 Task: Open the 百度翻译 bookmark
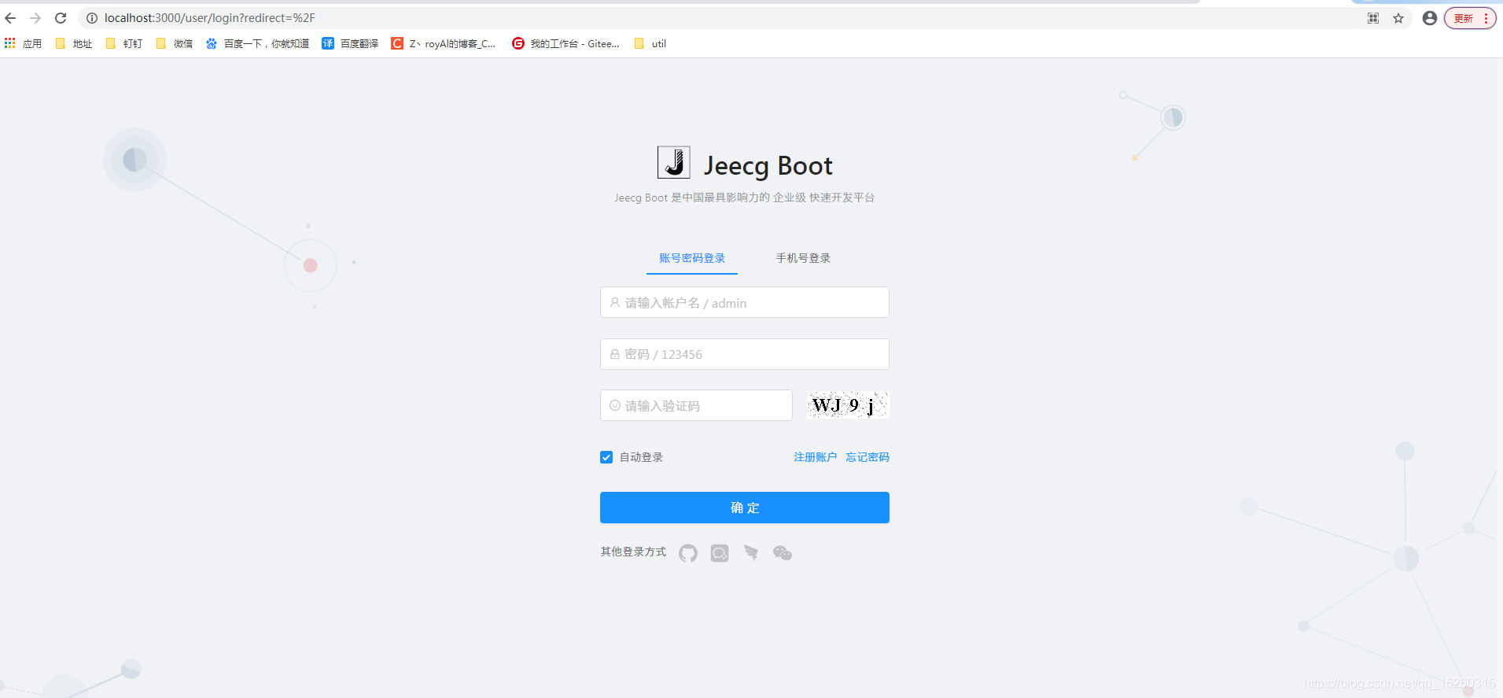click(x=351, y=44)
